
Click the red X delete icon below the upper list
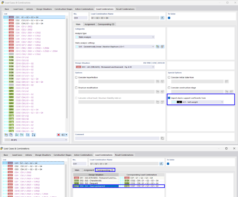coord(59,135)
